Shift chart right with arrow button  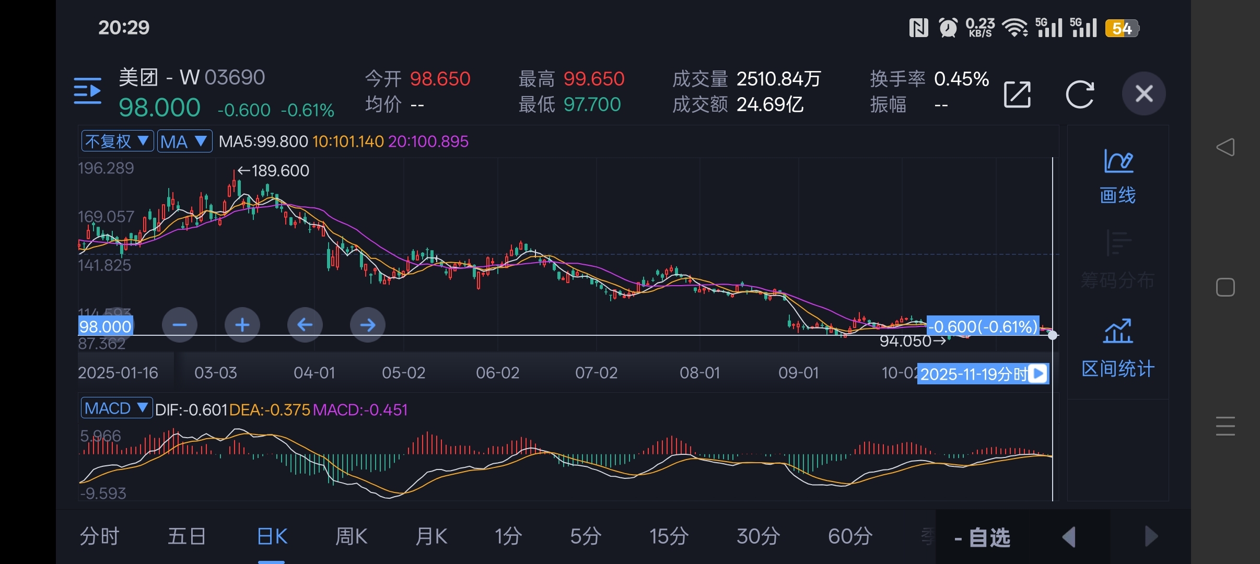[368, 325]
